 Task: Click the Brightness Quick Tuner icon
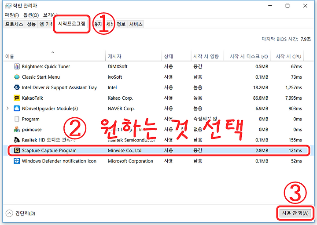click(17, 66)
